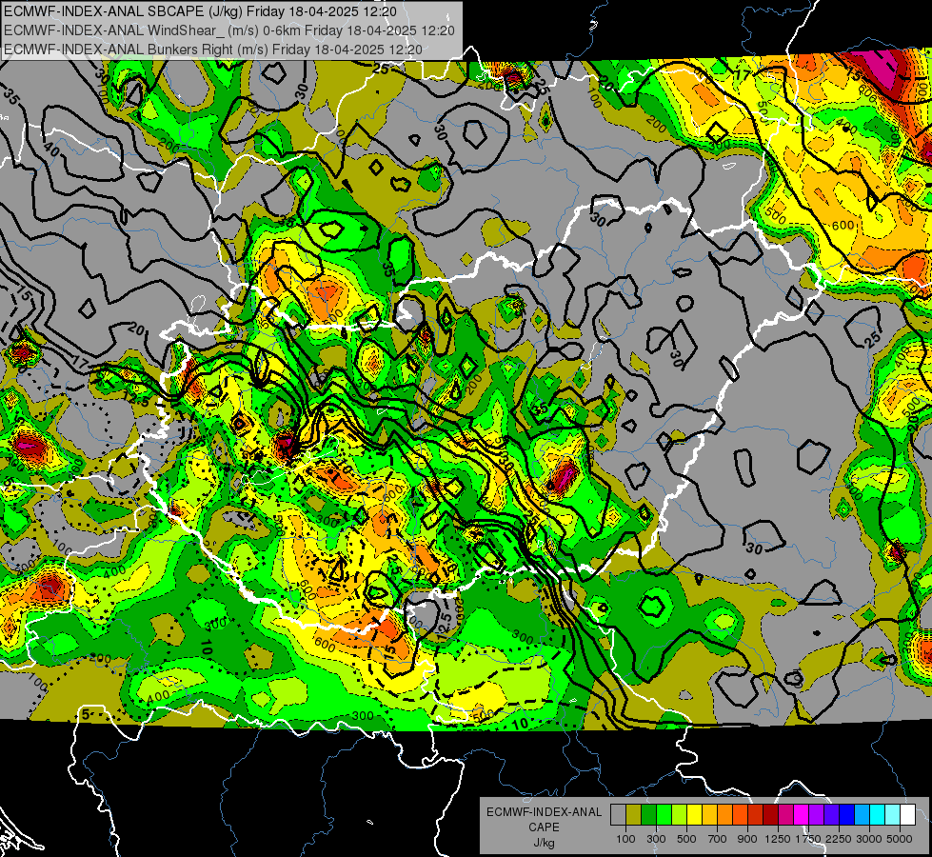Screen dimensions: 932x857
Task: Pick the legend value 2250
Action: [x=839, y=839]
